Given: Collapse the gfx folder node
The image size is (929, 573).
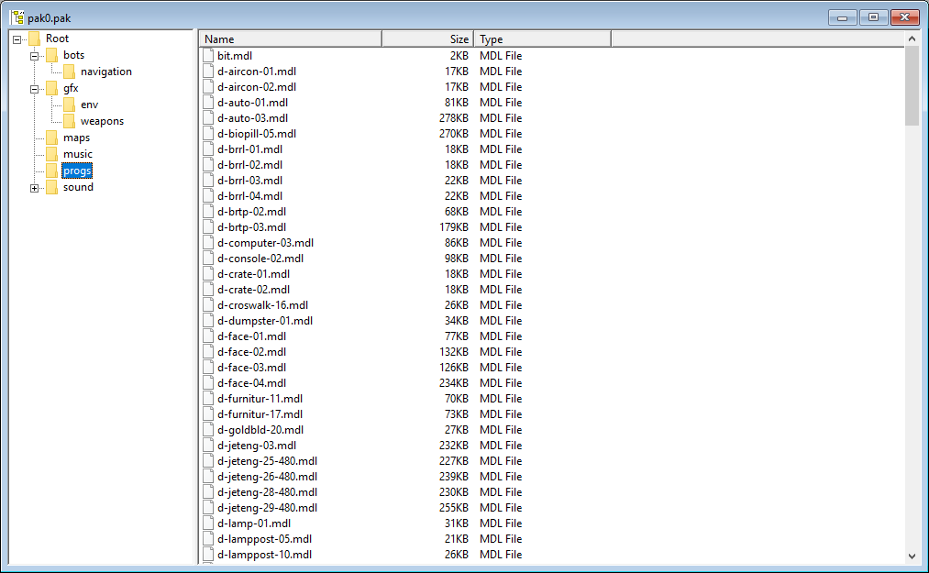Looking at the screenshot, I should (35, 89).
